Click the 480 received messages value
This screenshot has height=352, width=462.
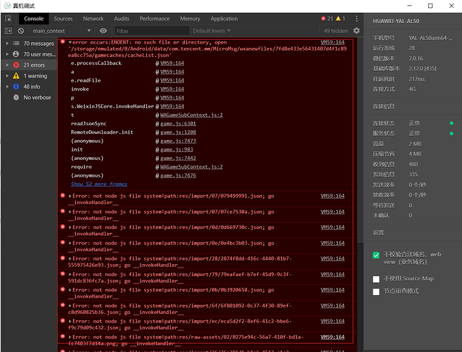click(x=413, y=164)
